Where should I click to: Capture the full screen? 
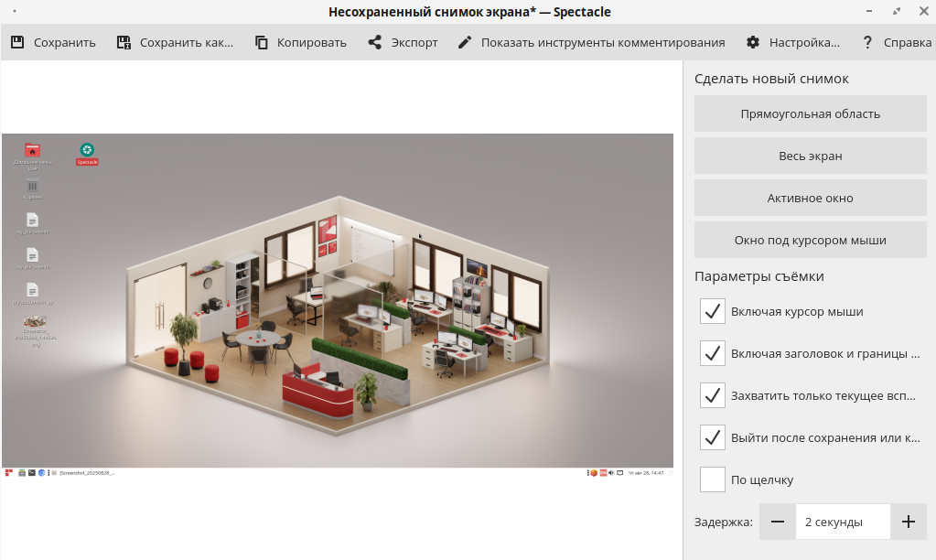[810, 156]
